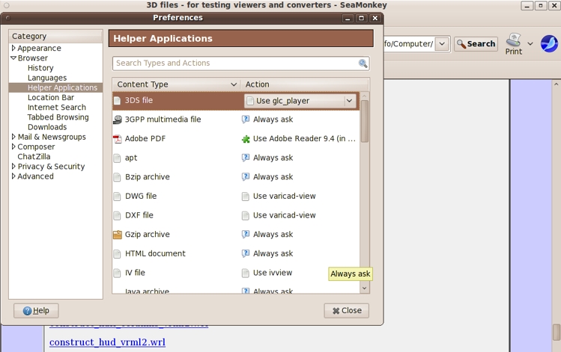Click the Adobe Reader action icon
The image size is (561, 352).
click(x=246, y=139)
